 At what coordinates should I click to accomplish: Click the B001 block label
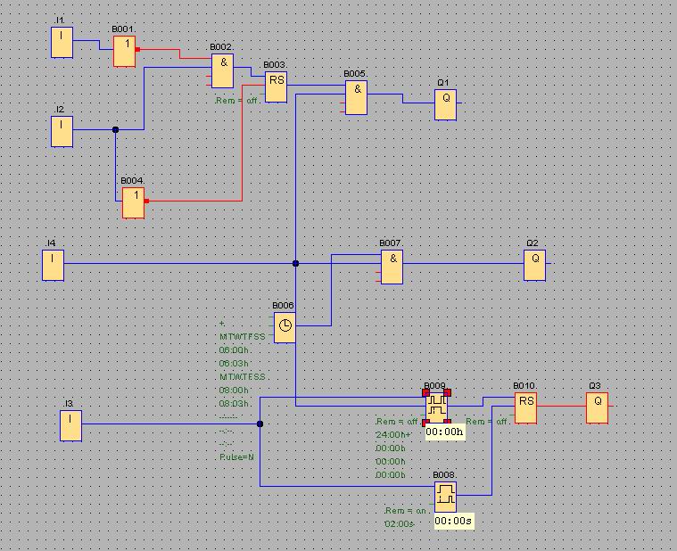[123, 29]
